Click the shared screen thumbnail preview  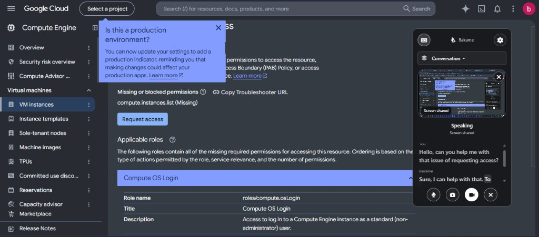462,94
